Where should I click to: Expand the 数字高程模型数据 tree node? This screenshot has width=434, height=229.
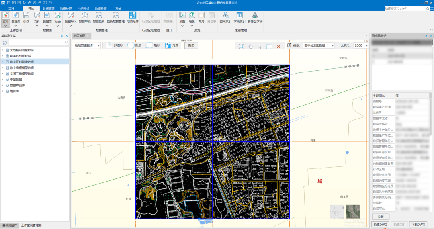[3, 68]
